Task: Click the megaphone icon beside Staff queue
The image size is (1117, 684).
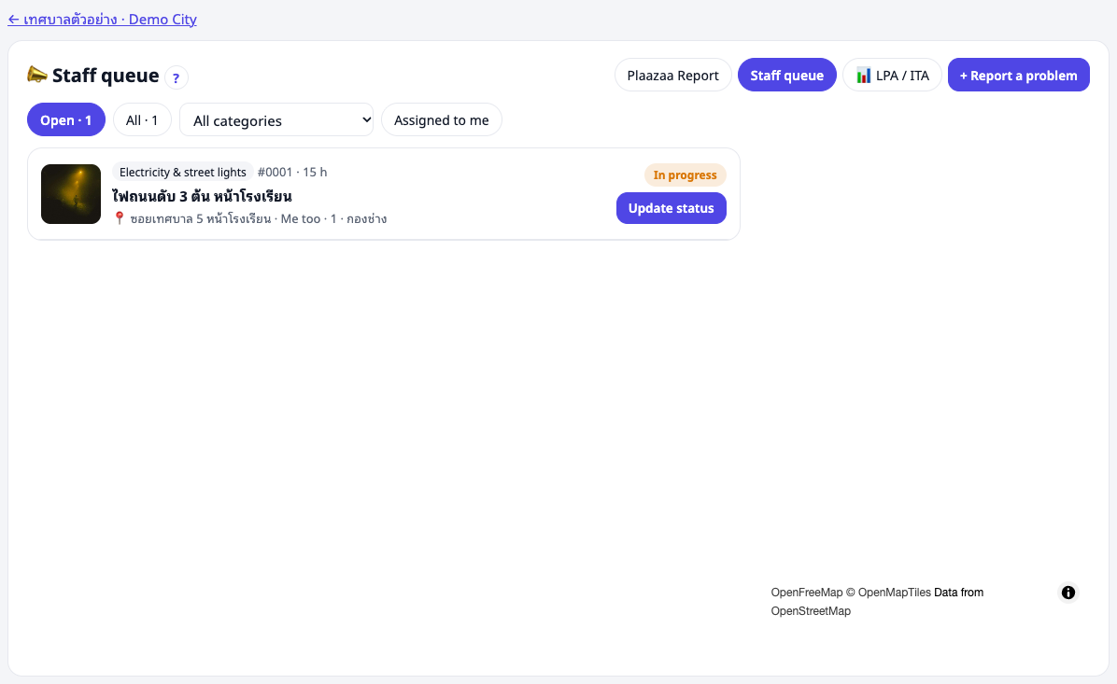Action: (x=37, y=74)
